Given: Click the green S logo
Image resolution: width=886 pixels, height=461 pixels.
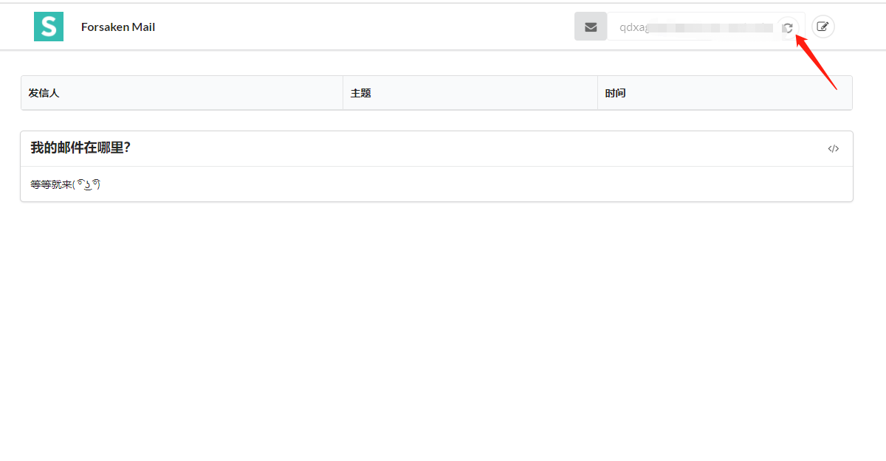Looking at the screenshot, I should [x=49, y=27].
